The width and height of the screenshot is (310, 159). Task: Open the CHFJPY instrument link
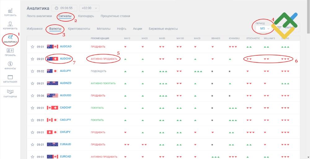click(x=65, y=132)
